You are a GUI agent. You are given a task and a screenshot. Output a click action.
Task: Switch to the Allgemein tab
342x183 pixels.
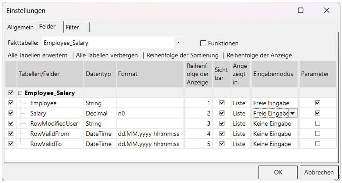pos(20,27)
